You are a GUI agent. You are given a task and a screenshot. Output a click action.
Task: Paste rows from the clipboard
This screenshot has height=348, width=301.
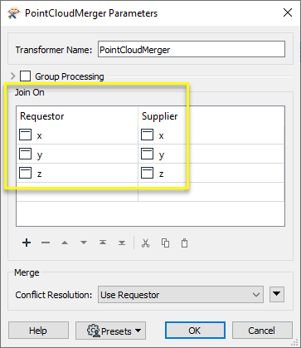click(184, 243)
